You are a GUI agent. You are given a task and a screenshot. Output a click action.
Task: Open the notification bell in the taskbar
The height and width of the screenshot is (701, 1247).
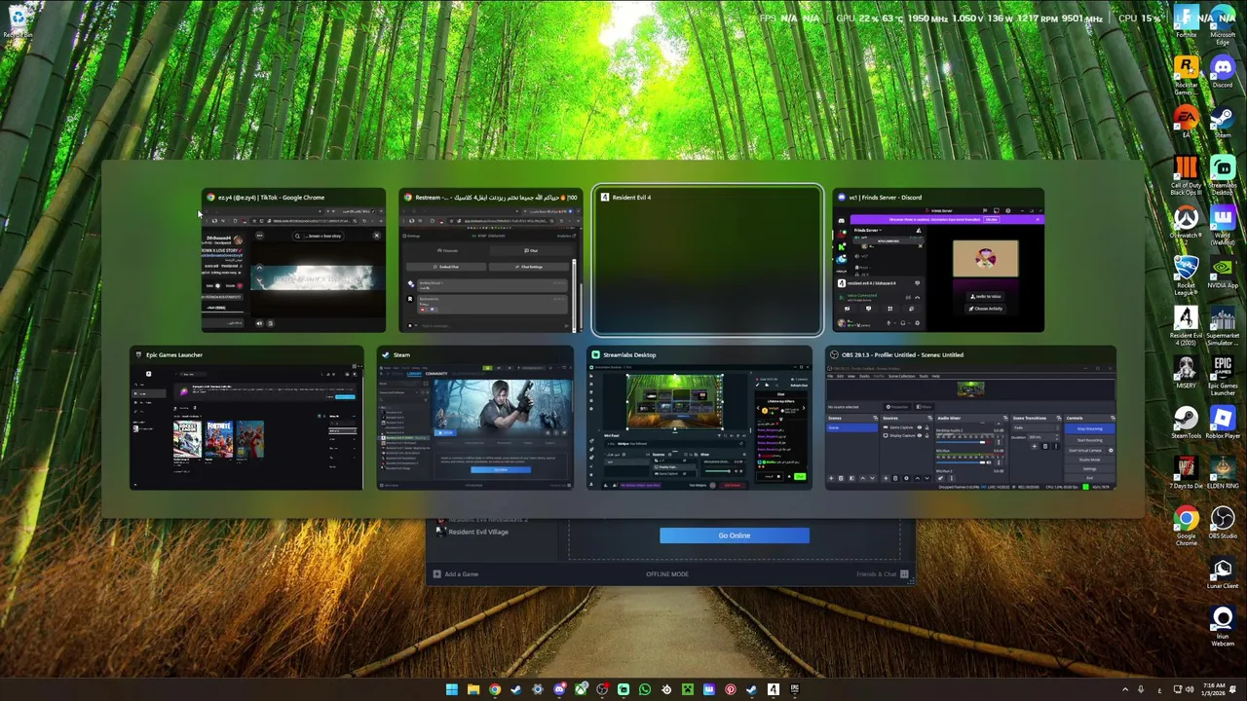(1232, 689)
